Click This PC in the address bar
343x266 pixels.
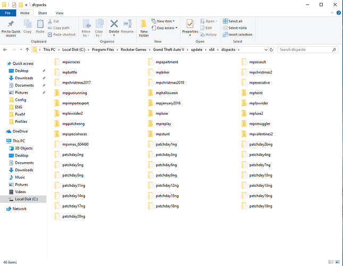(x=49, y=49)
